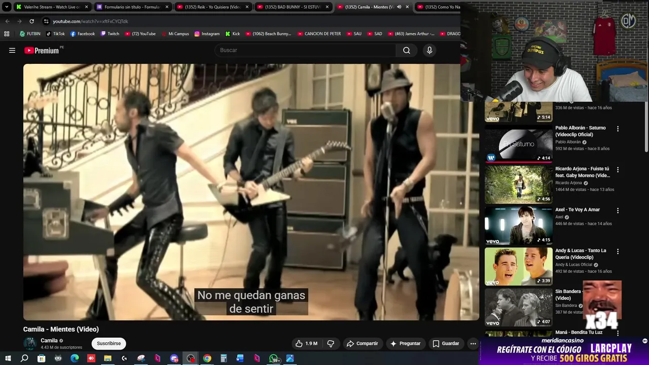Start voice search with microphone icon
The width and height of the screenshot is (649, 365).
(x=429, y=50)
